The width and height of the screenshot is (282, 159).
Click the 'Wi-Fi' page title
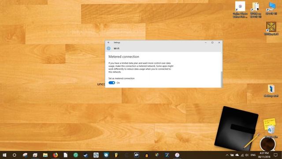point(116,49)
